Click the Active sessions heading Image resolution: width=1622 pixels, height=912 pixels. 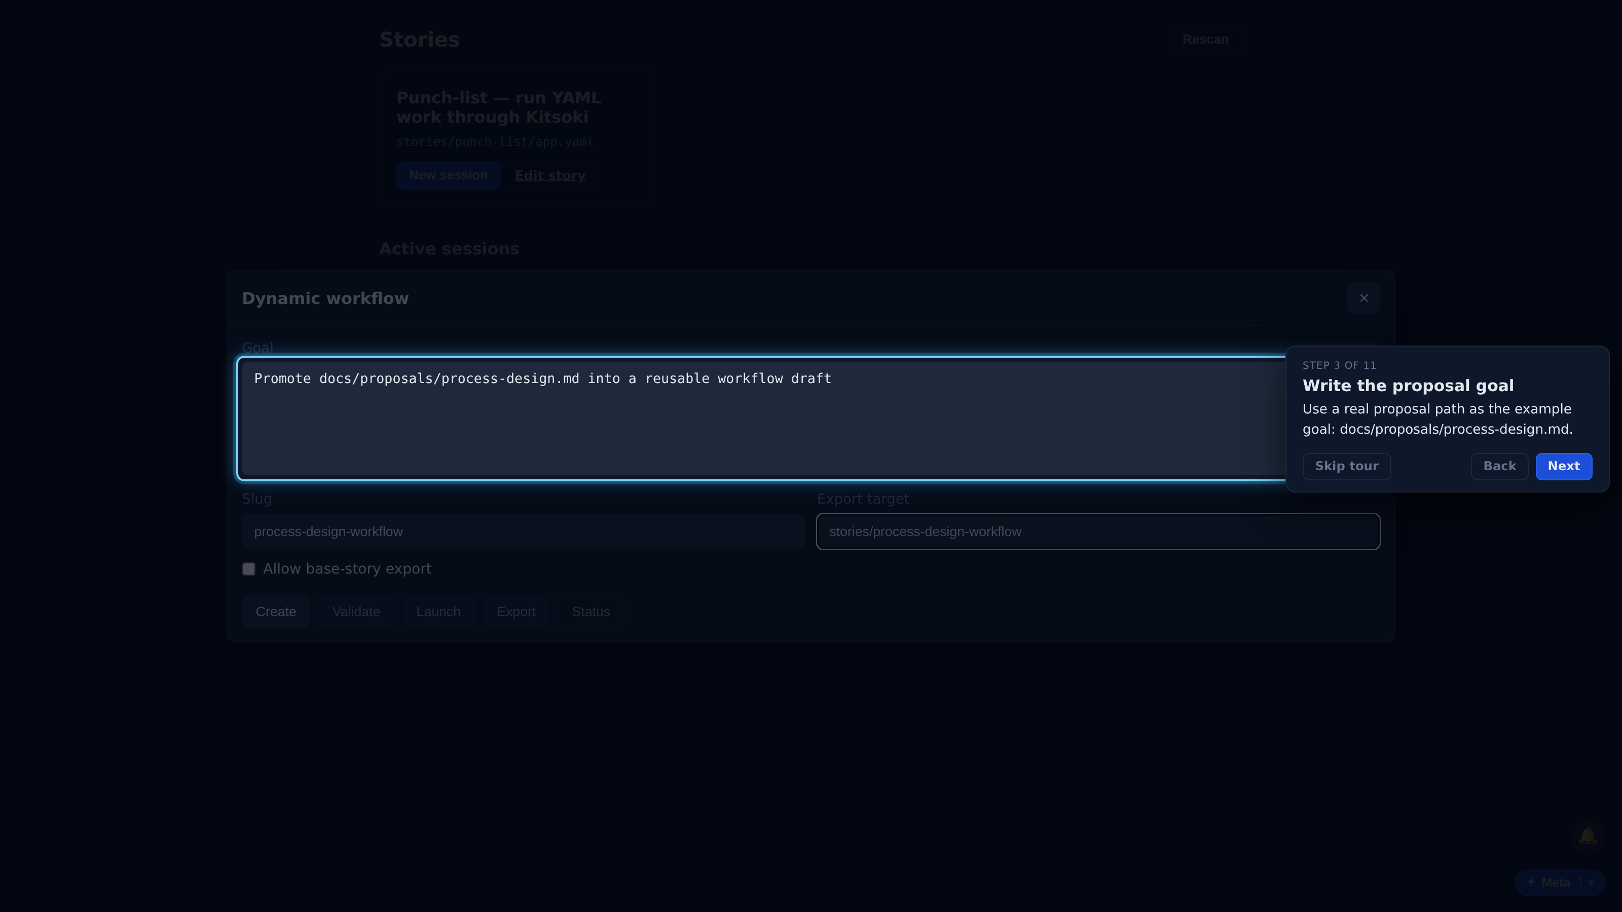(449, 249)
